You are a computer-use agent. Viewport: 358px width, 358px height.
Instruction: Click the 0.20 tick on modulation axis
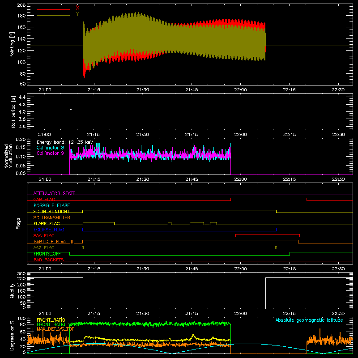coord(21,140)
